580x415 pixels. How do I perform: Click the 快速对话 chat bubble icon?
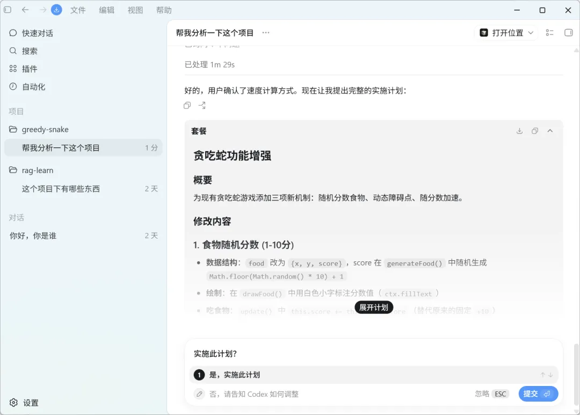click(13, 33)
